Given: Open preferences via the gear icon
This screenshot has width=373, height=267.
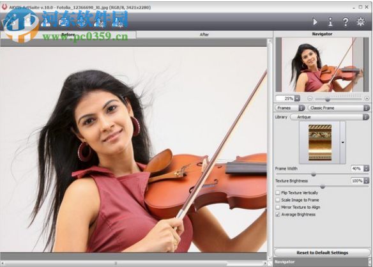Looking at the screenshot, I should pos(361,22).
